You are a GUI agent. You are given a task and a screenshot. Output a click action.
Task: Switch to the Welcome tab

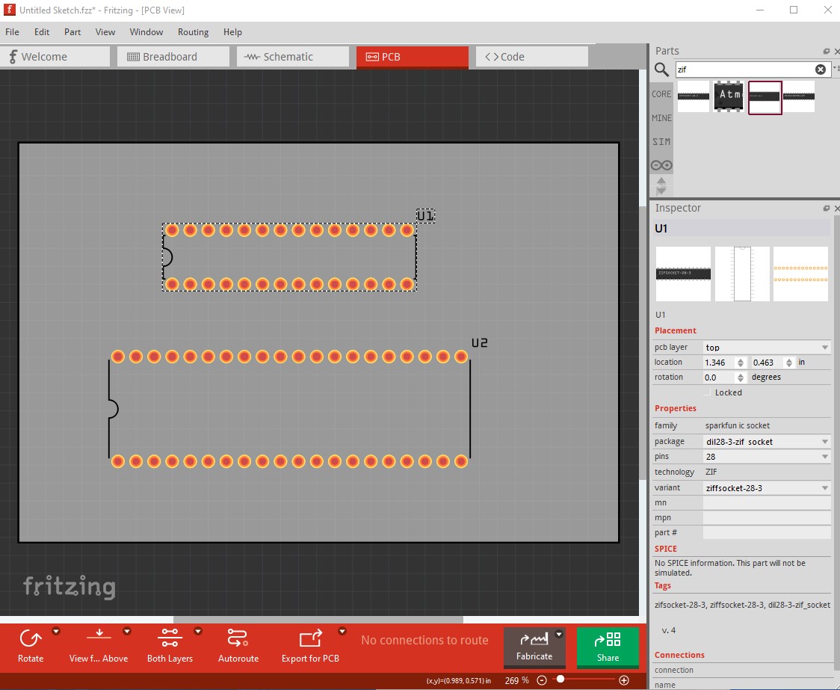[55, 57]
